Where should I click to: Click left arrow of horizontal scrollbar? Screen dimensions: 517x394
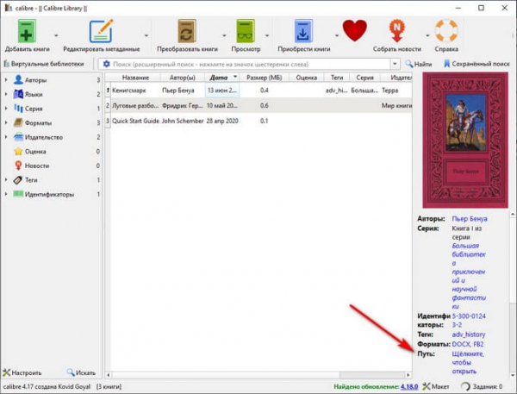[x=109, y=375]
